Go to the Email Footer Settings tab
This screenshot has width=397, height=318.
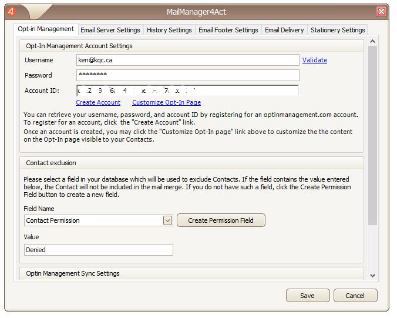click(228, 30)
